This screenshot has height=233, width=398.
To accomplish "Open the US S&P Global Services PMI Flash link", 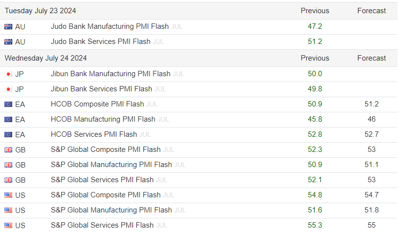I will 102,226.
